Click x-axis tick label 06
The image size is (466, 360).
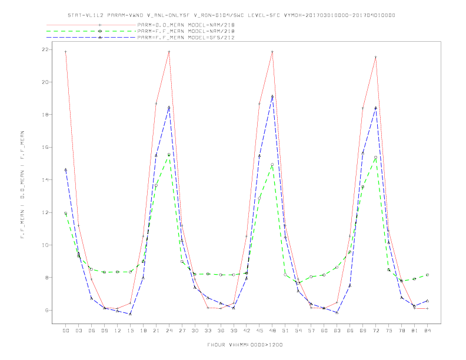(x=92, y=331)
